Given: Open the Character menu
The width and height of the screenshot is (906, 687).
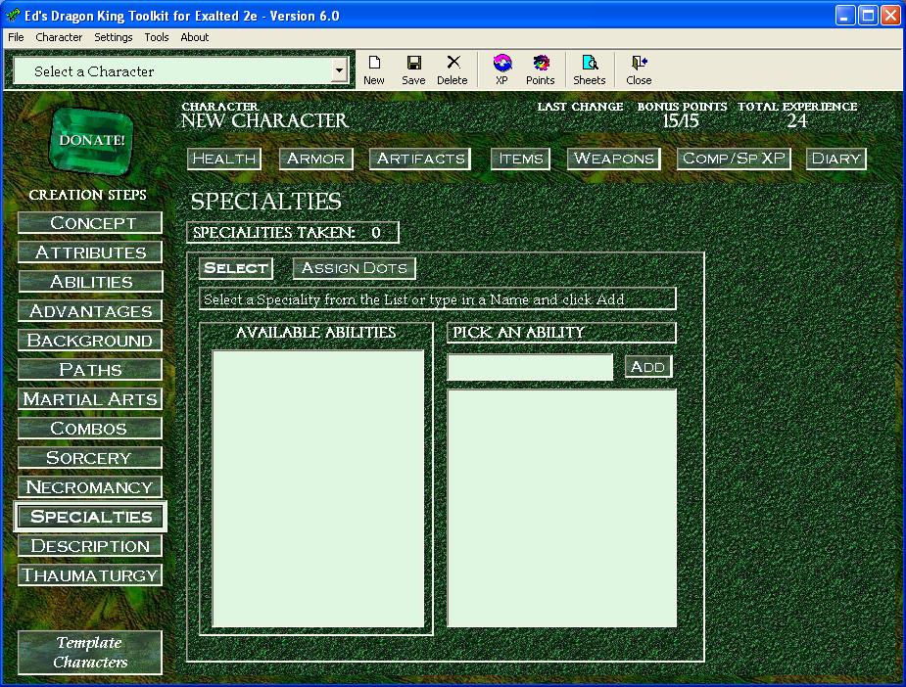Looking at the screenshot, I should click(x=59, y=37).
